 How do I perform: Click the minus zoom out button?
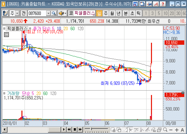[x=171, y=130]
